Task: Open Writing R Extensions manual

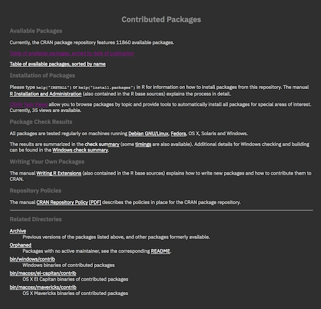Action: (x=59, y=174)
